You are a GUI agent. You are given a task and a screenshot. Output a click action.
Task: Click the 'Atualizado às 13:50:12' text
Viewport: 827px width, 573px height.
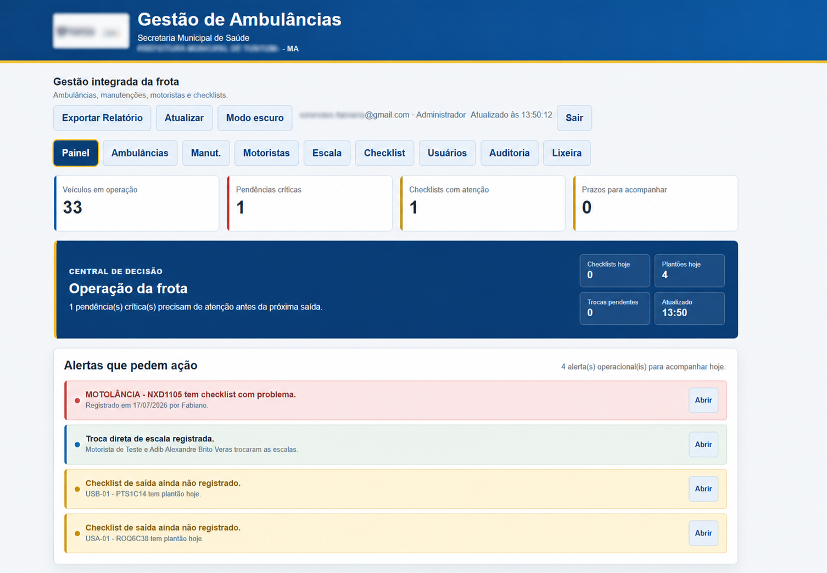511,115
